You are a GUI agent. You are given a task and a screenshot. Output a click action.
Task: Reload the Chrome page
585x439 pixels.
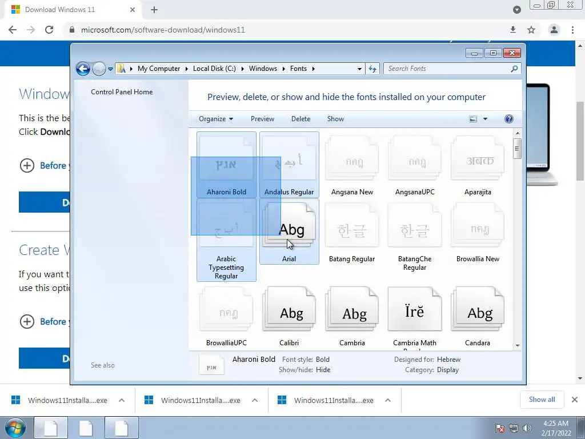coord(49,30)
